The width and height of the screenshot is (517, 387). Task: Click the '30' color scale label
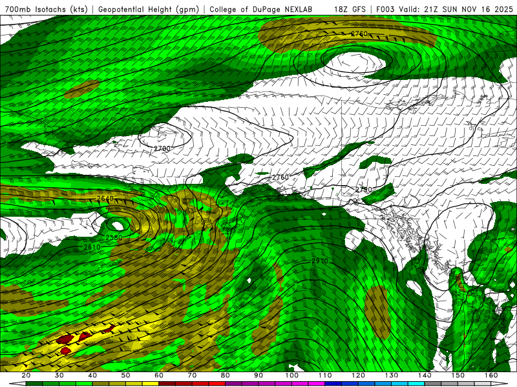click(59, 375)
